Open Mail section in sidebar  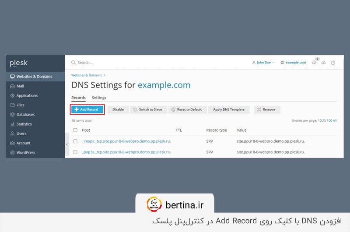pos(35,86)
